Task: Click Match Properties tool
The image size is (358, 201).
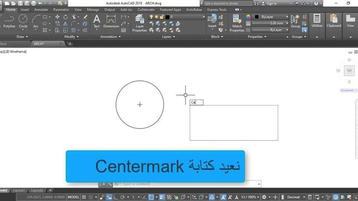Action: [x=237, y=23]
